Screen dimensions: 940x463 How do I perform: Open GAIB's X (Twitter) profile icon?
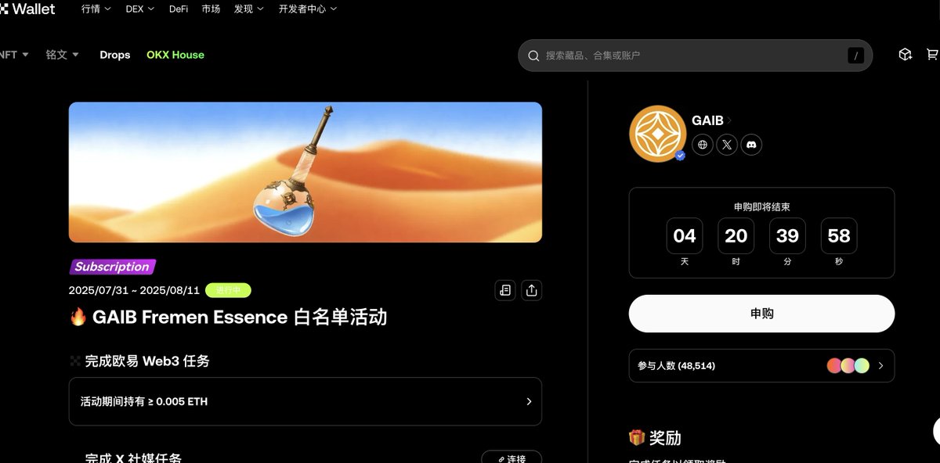coord(727,145)
